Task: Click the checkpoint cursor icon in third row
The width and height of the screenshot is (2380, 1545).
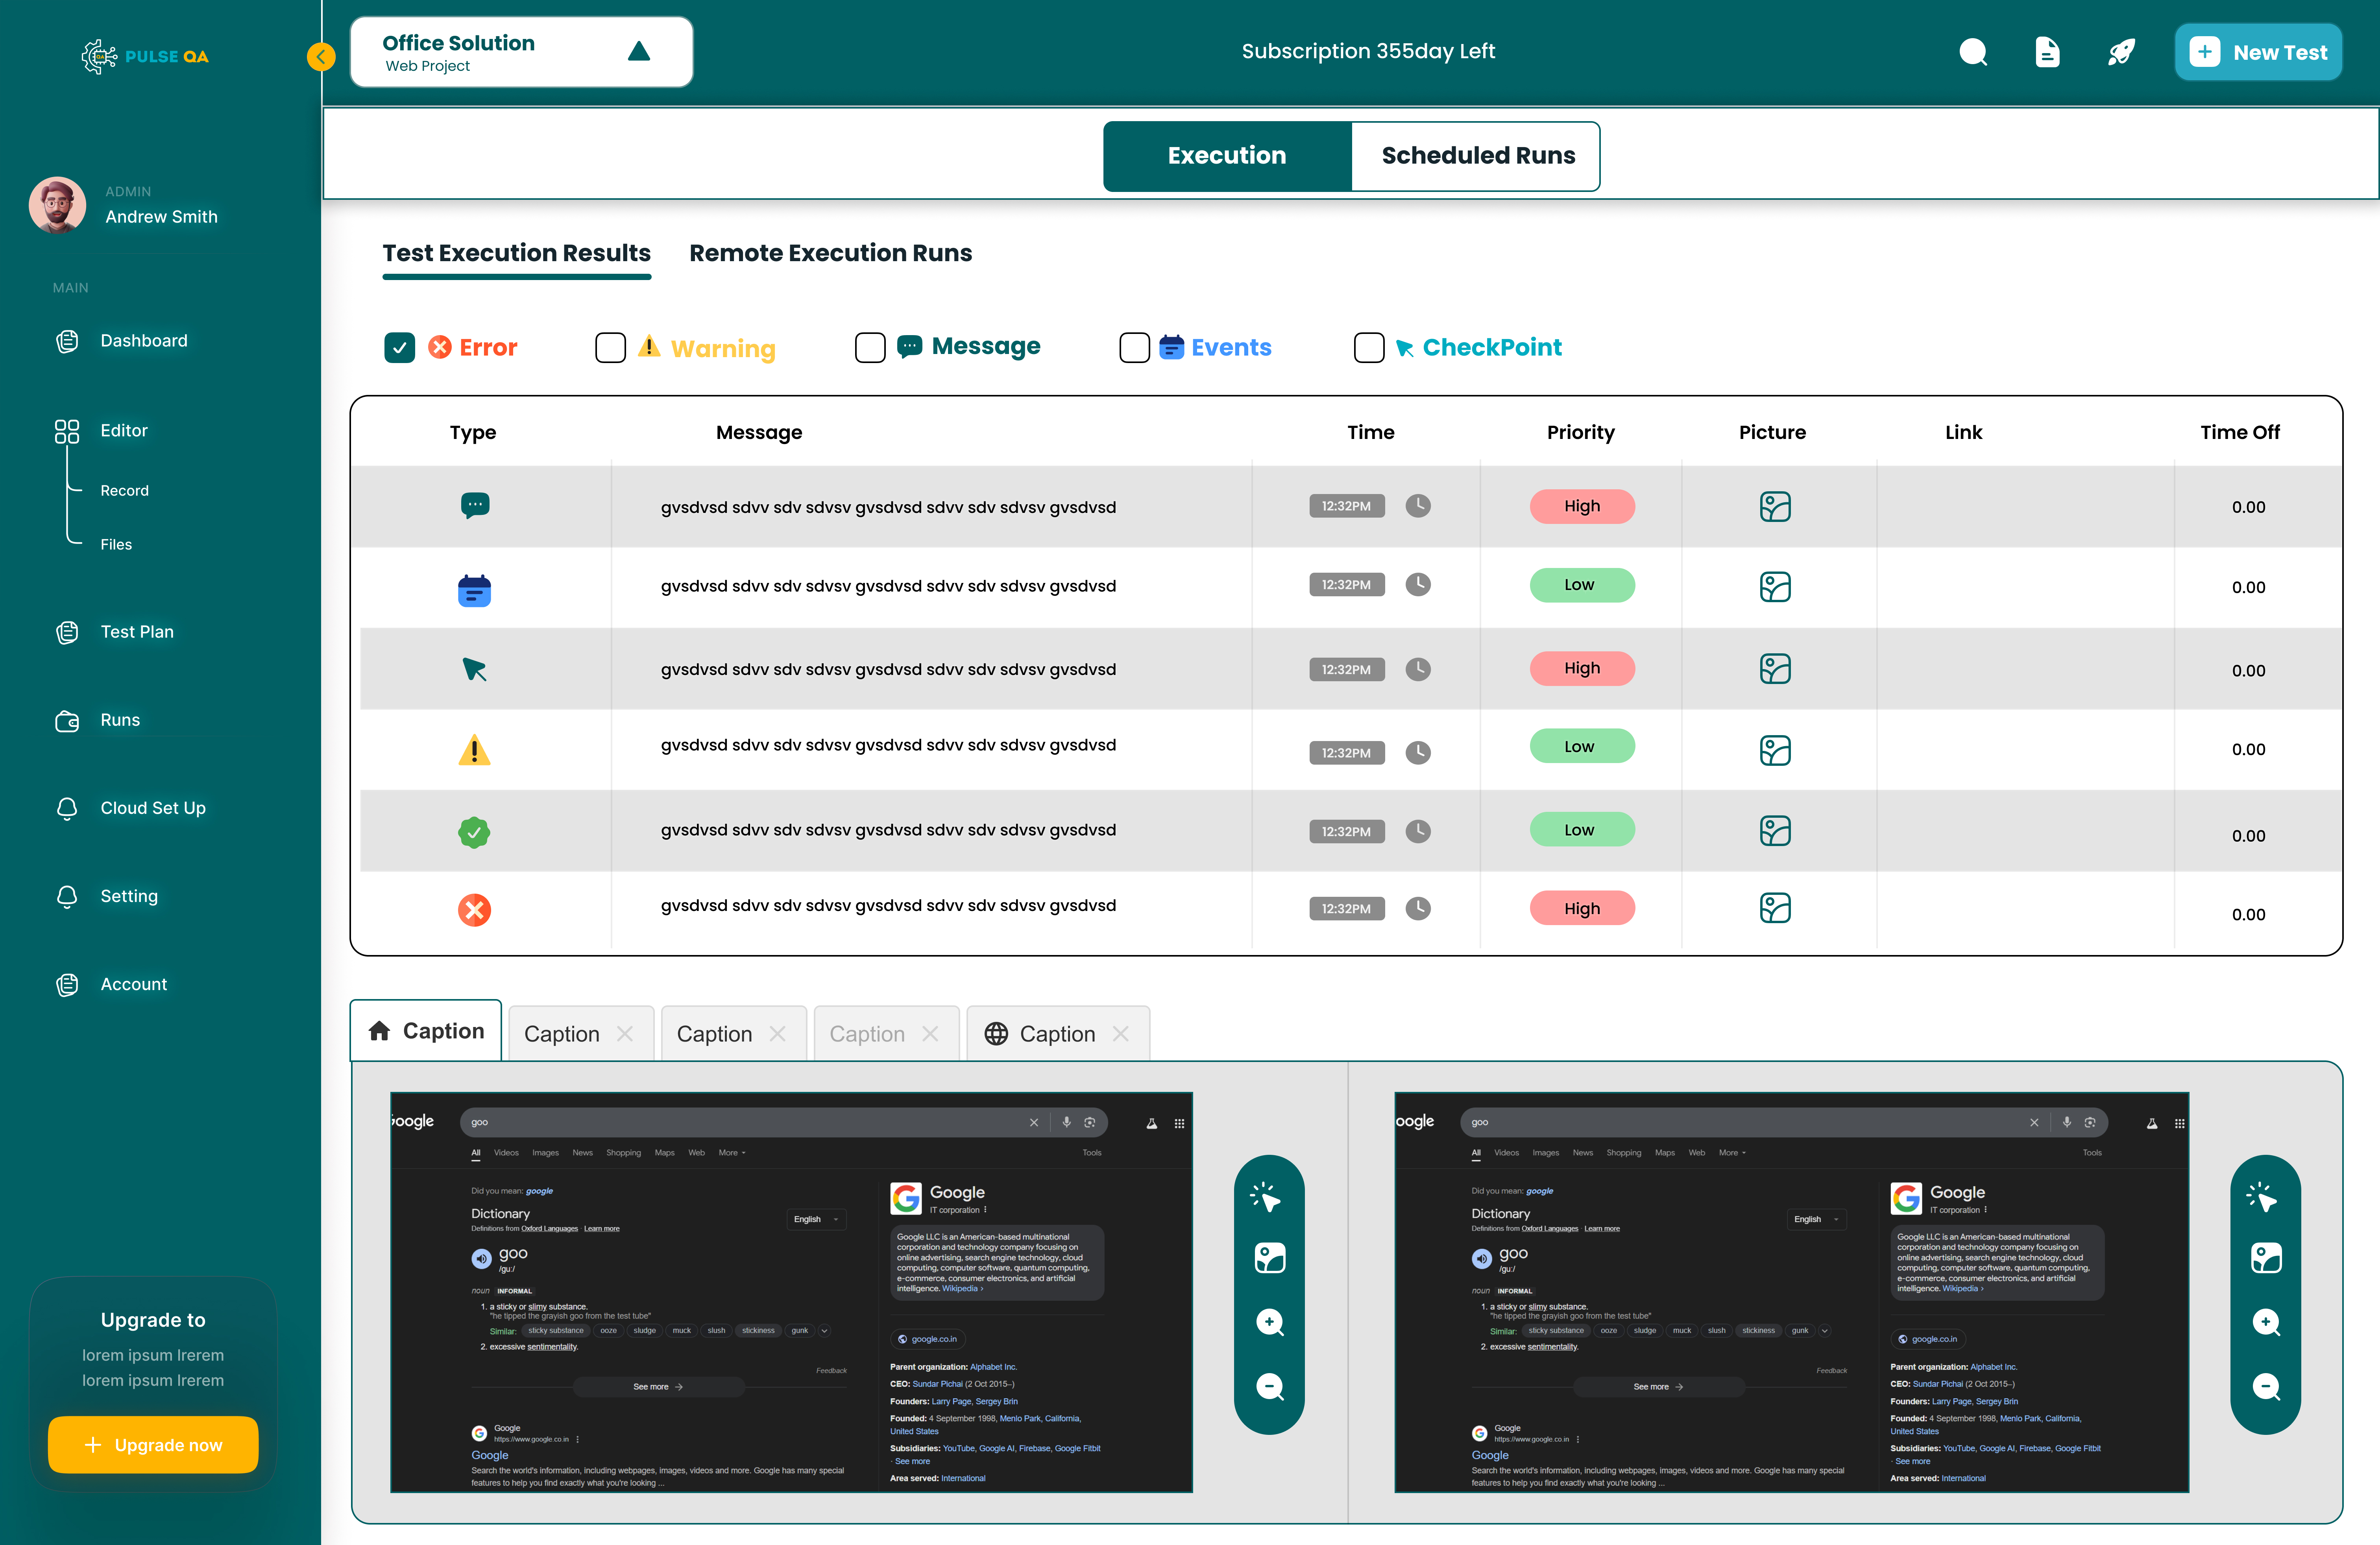Action: (474, 669)
